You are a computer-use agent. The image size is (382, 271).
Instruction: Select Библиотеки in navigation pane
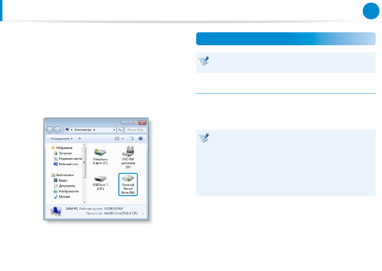pos(62,175)
